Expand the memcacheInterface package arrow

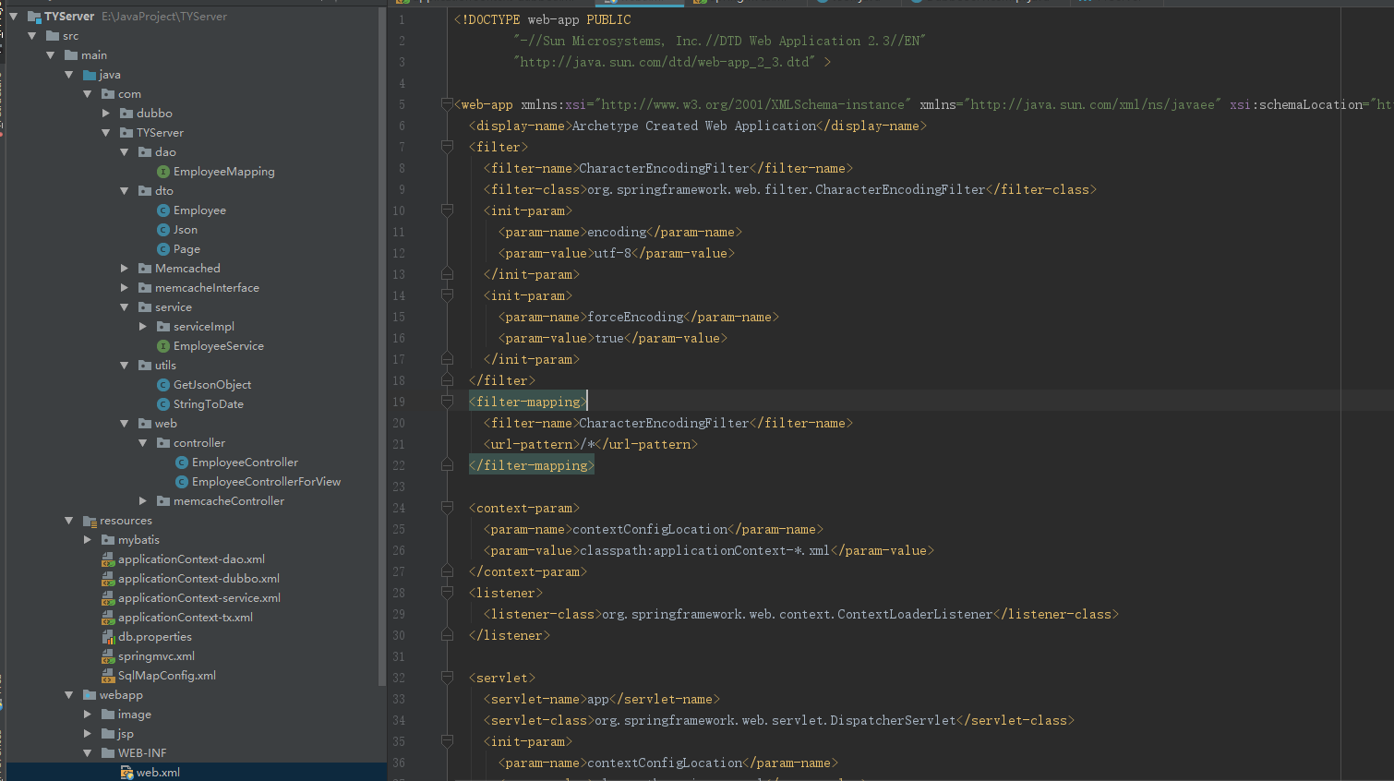pos(125,288)
